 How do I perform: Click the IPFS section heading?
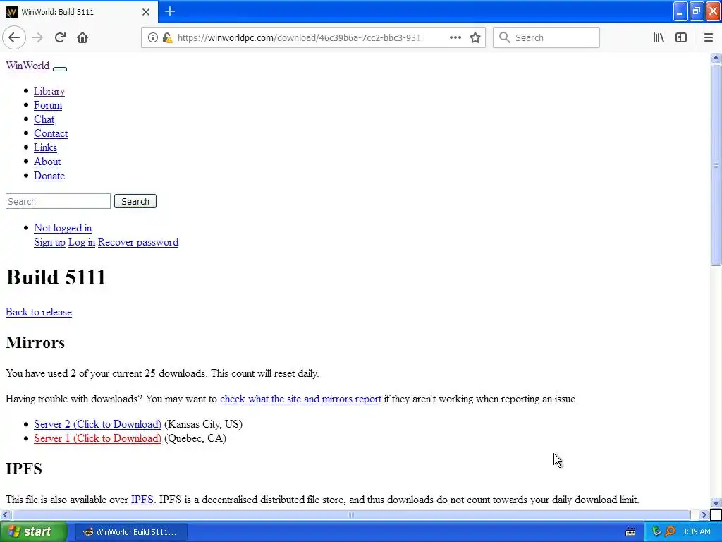24,469
